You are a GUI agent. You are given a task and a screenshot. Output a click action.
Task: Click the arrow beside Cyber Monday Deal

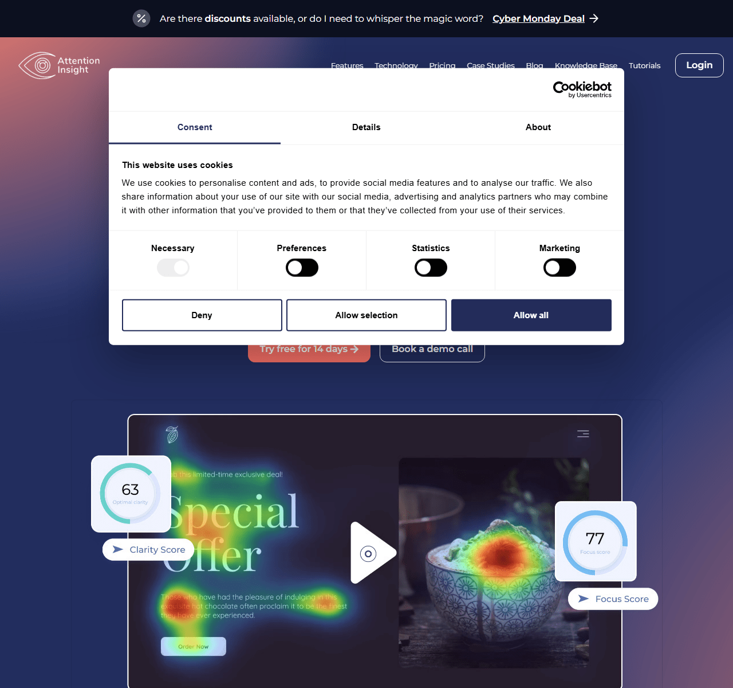[x=594, y=18]
